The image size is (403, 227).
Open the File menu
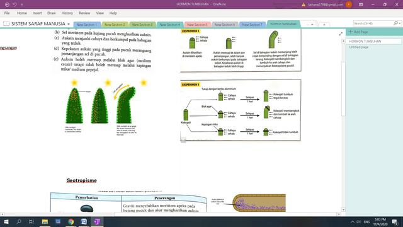pos(7,13)
